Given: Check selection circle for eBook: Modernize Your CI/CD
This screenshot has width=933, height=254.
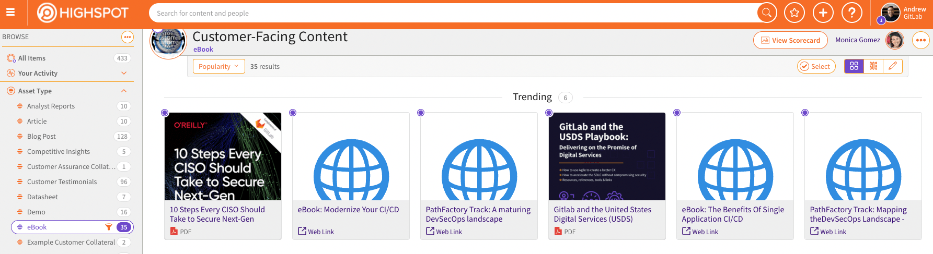Looking at the screenshot, I should click(293, 113).
